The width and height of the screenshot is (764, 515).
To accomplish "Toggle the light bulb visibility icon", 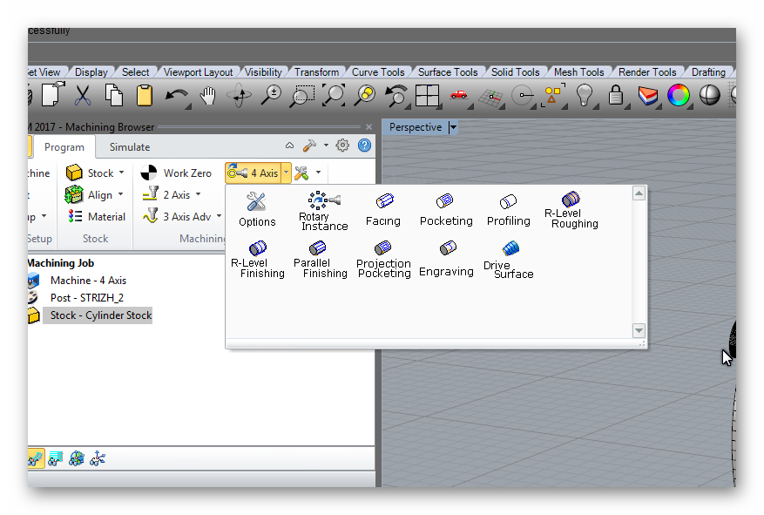I will pos(585,95).
